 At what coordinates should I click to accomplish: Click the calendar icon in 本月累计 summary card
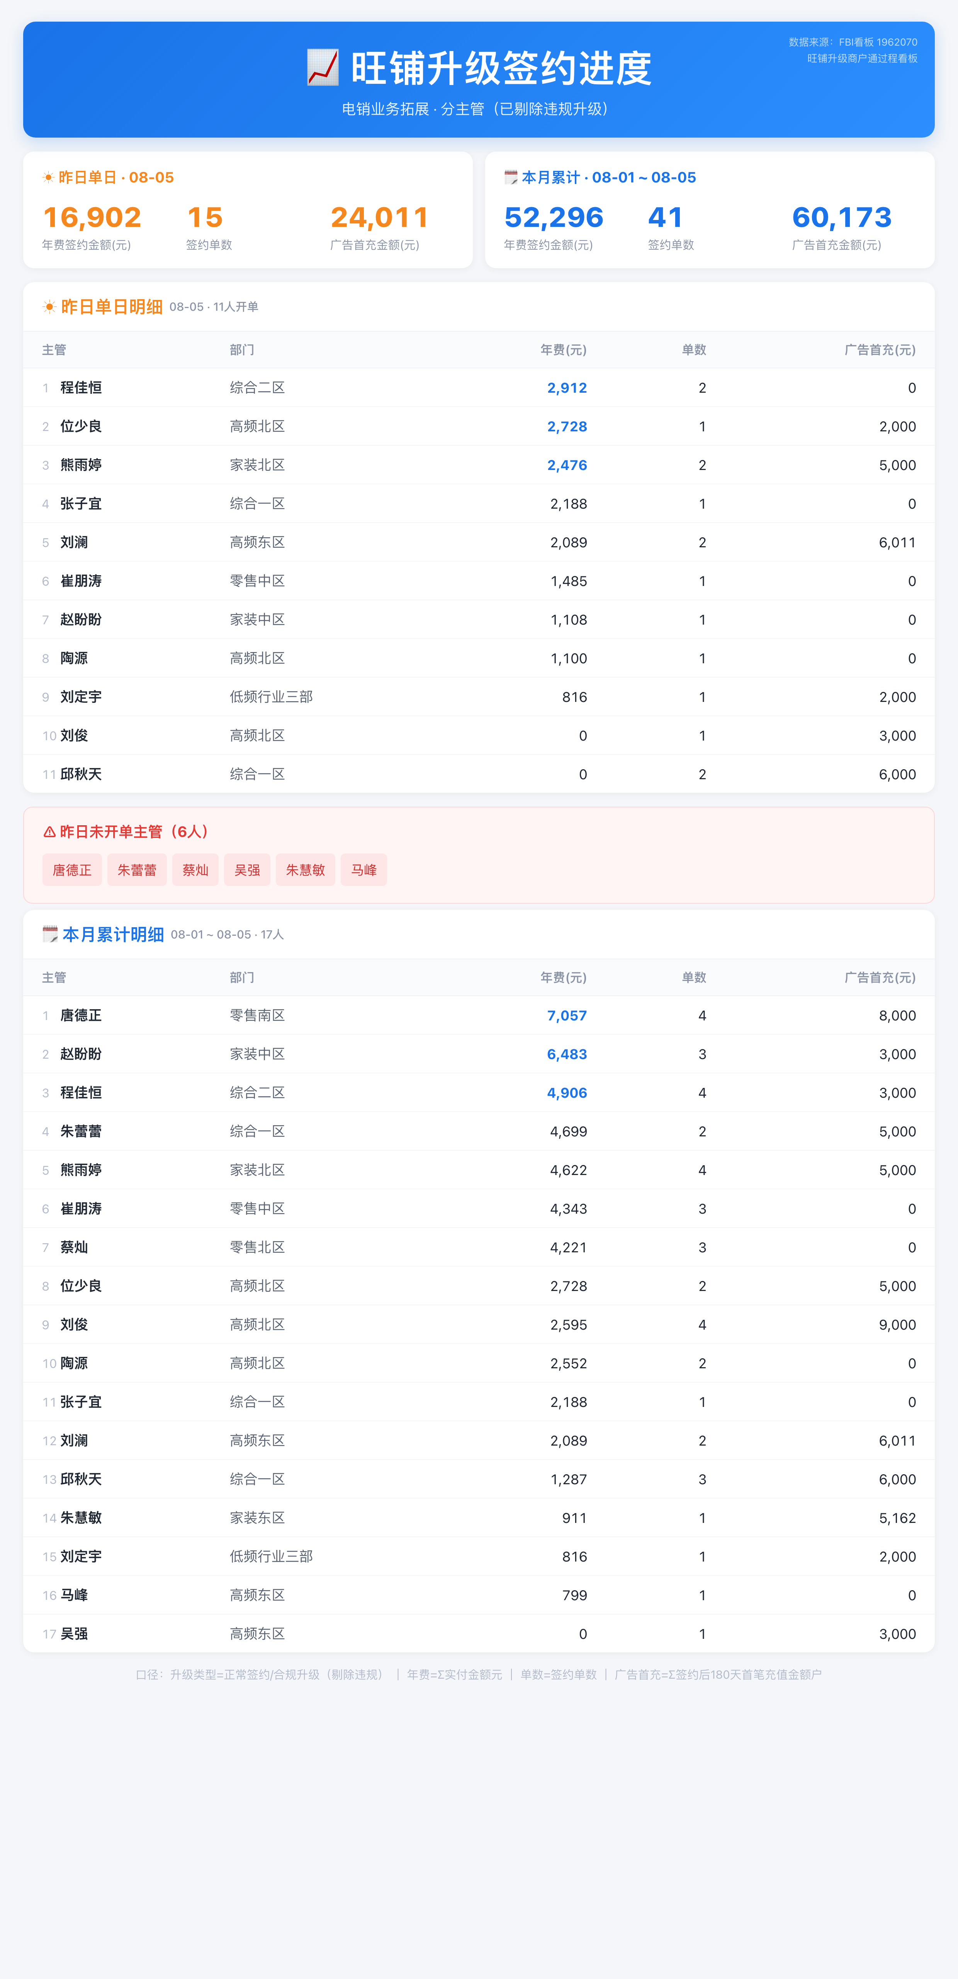pos(510,177)
